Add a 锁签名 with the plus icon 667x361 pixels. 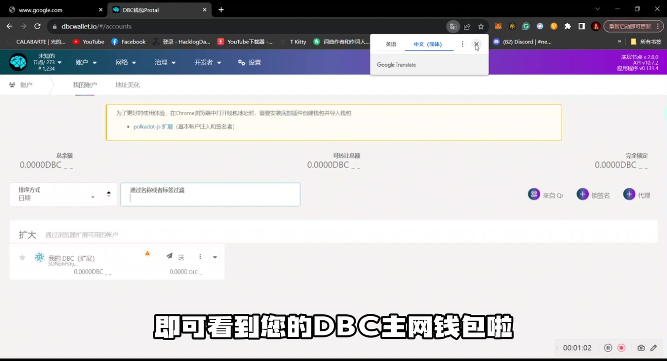(582, 194)
